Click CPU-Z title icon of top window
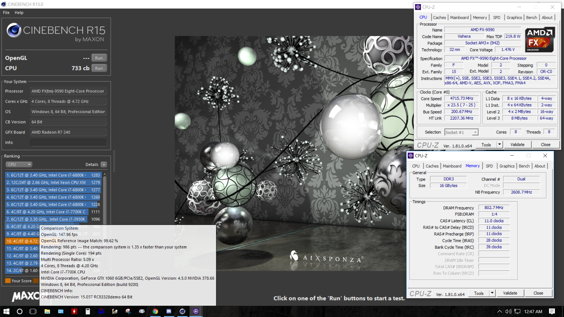The image size is (564, 317). [x=418, y=7]
